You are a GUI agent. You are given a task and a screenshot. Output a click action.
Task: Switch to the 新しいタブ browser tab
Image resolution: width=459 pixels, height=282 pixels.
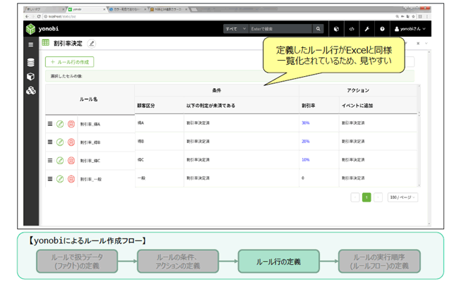point(44,9)
